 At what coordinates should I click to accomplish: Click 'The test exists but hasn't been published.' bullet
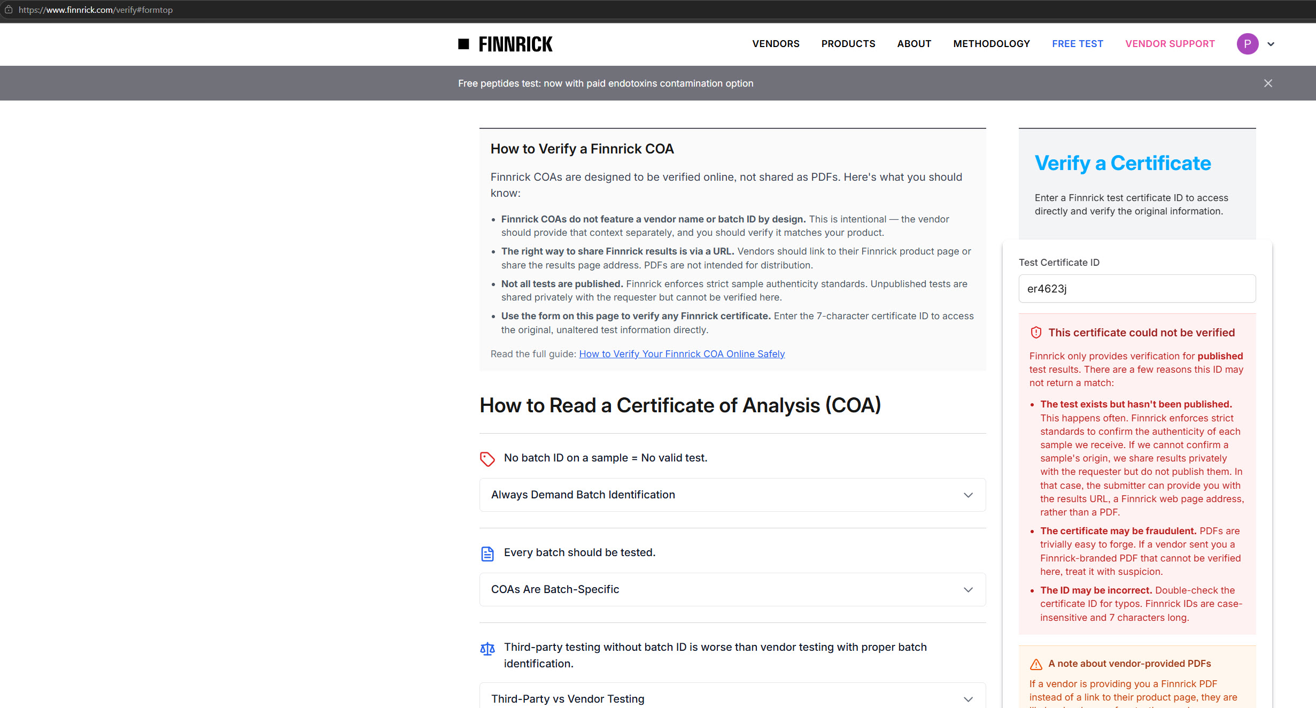pyautogui.click(x=1136, y=404)
